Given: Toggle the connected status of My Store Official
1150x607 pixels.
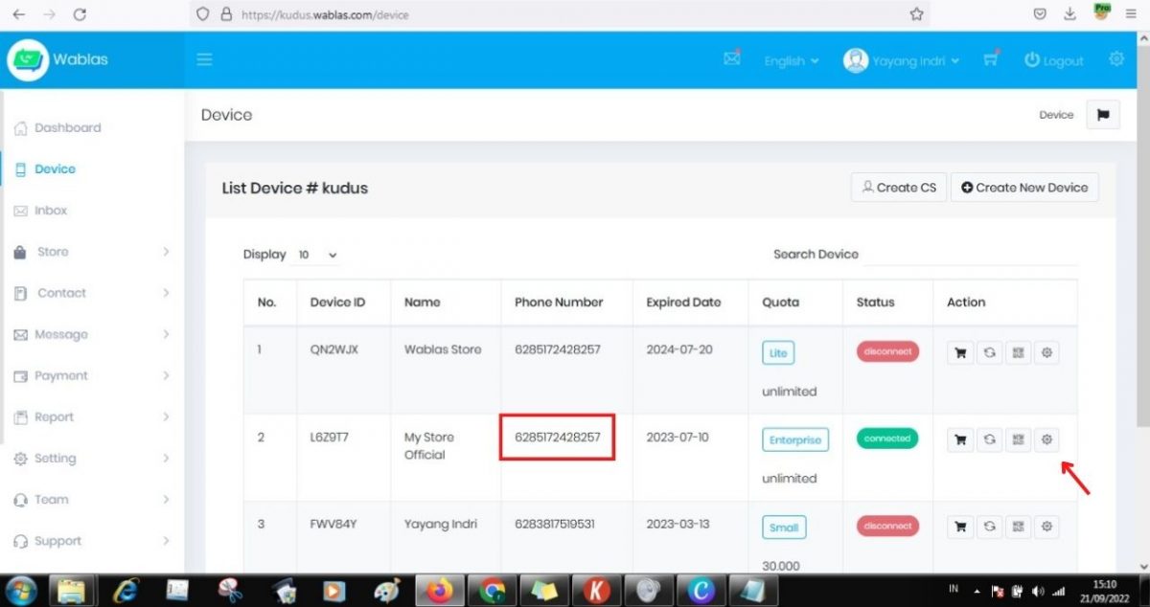Looking at the screenshot, I should click(886, 438).
